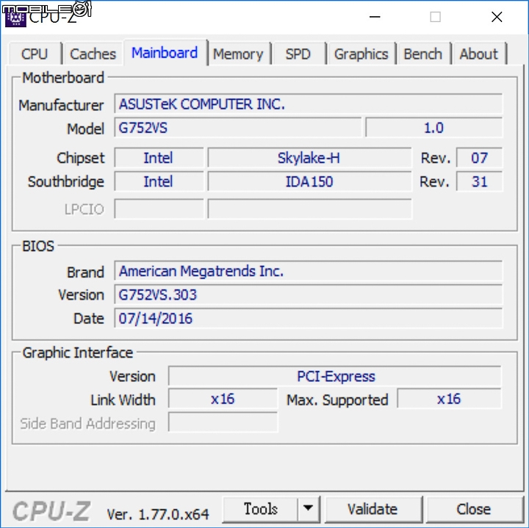
Task: Click the Max. Supported value x16
Action: click(x=450, y=399)
